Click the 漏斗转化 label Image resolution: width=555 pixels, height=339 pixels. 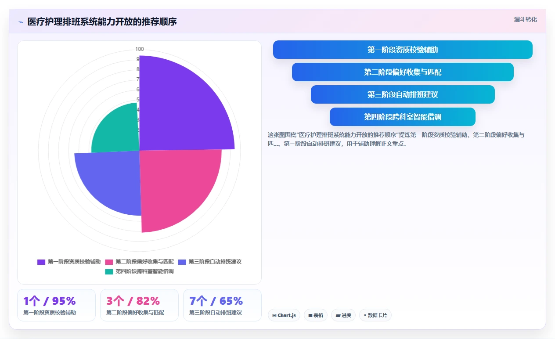click(x=525, y=19)
